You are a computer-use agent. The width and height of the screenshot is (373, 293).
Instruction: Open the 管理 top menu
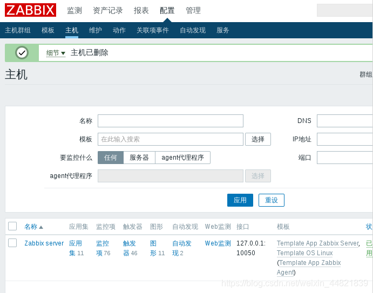[x=193, y=10]
